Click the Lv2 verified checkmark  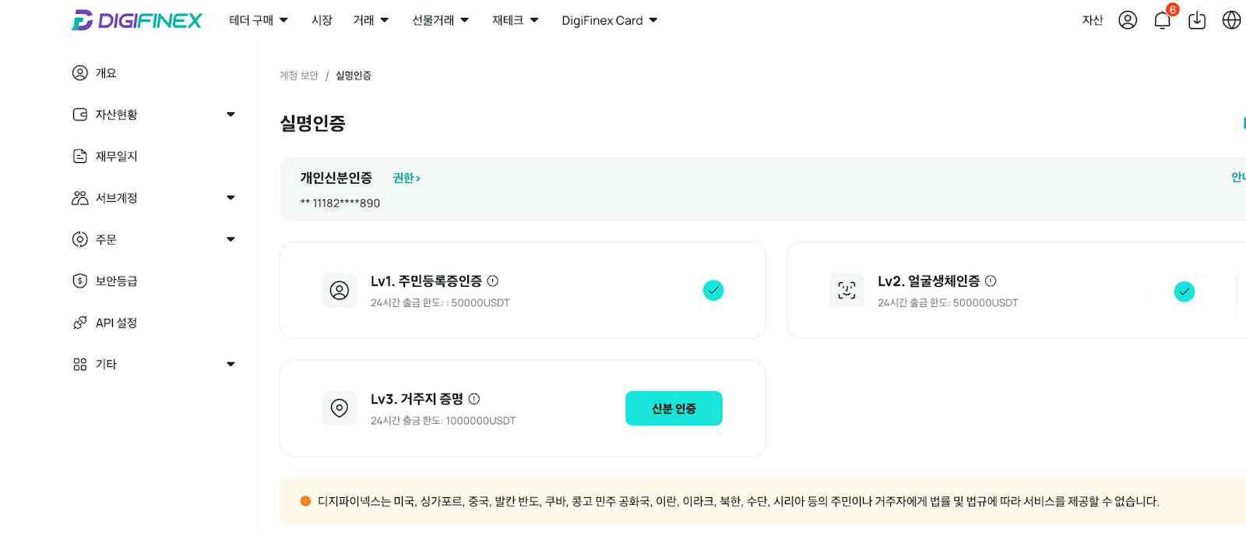point(1184,291)
